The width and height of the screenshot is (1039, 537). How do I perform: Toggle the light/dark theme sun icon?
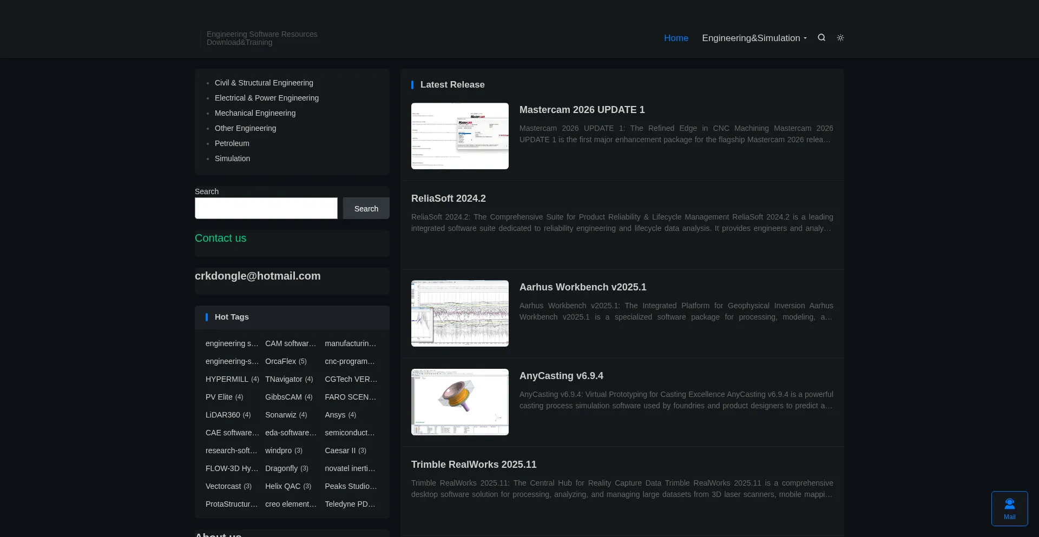point(840,38)
